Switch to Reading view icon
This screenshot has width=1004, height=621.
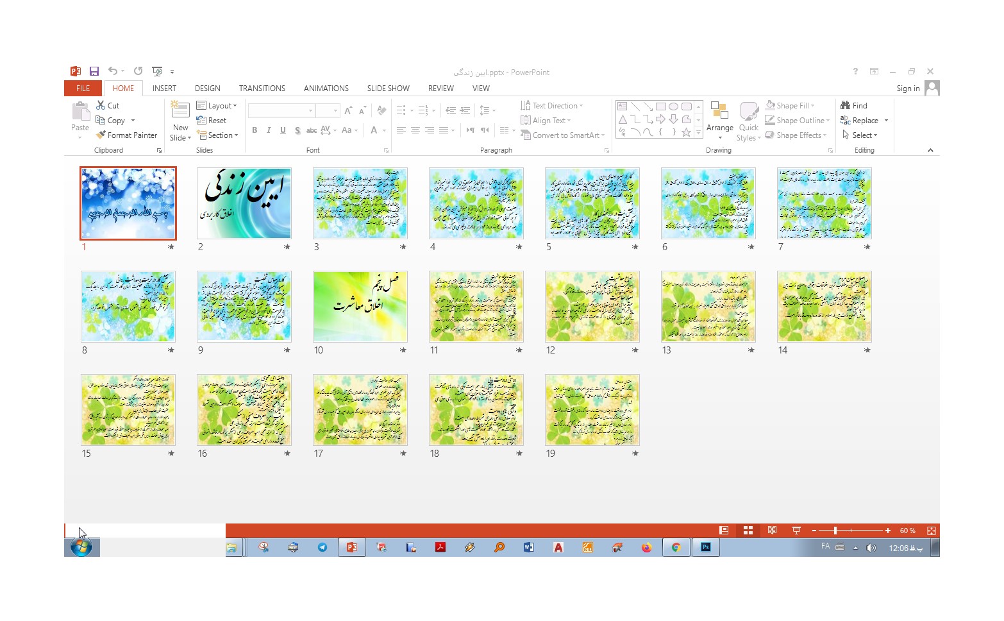point(773,531)
